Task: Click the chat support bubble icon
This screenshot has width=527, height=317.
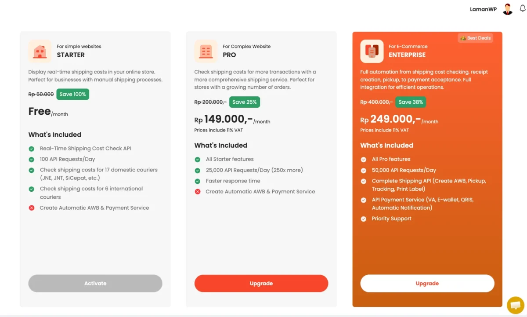Action: pos(515,305)
